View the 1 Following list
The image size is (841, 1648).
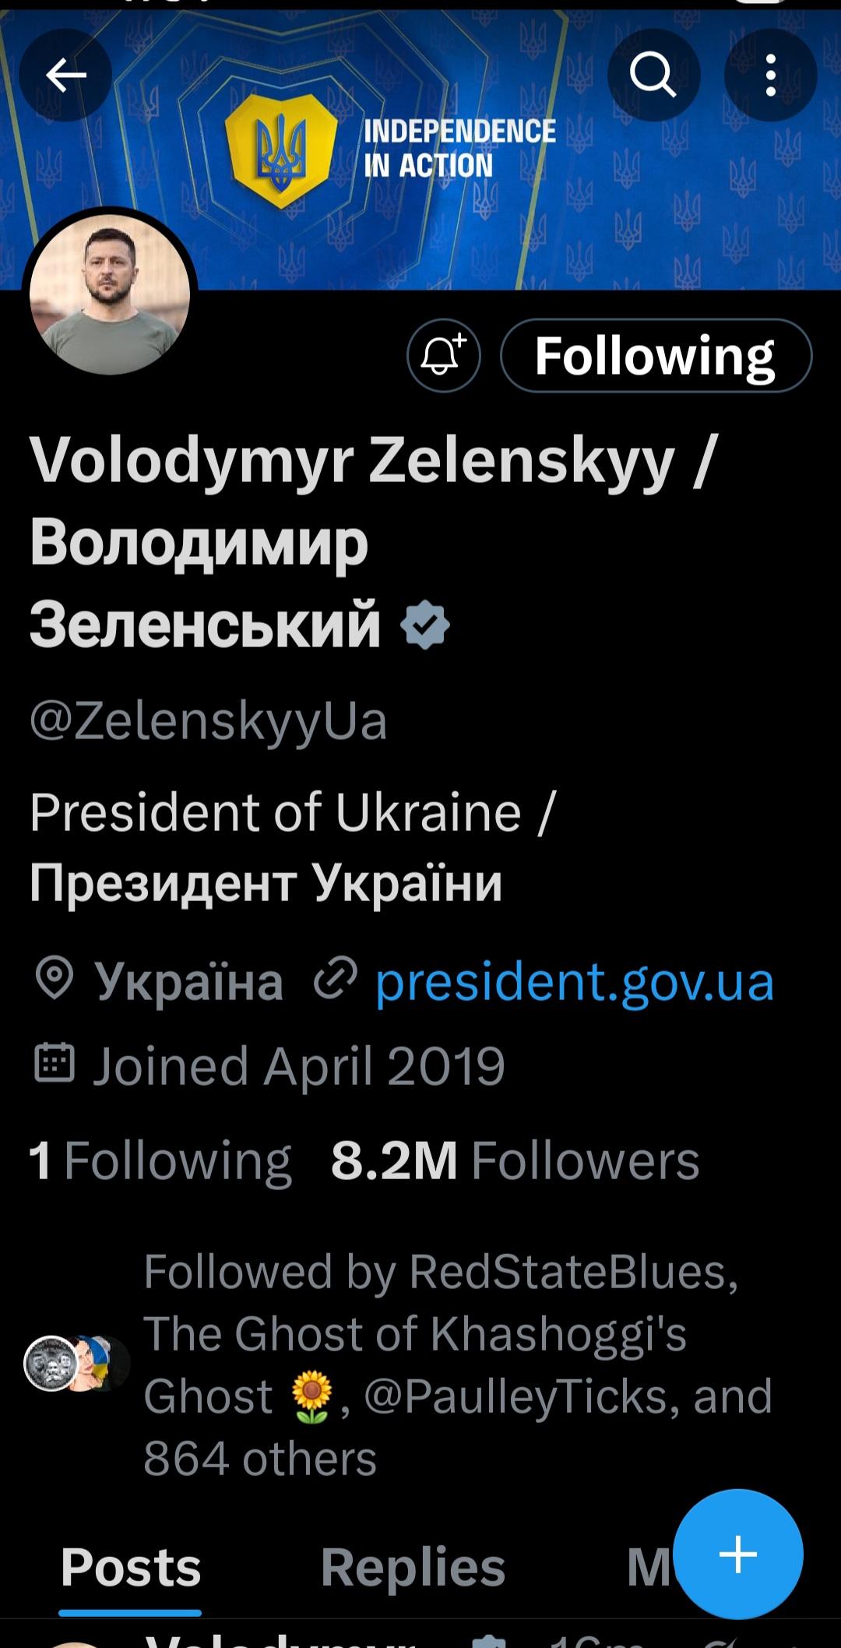[x=160, y=1160]
